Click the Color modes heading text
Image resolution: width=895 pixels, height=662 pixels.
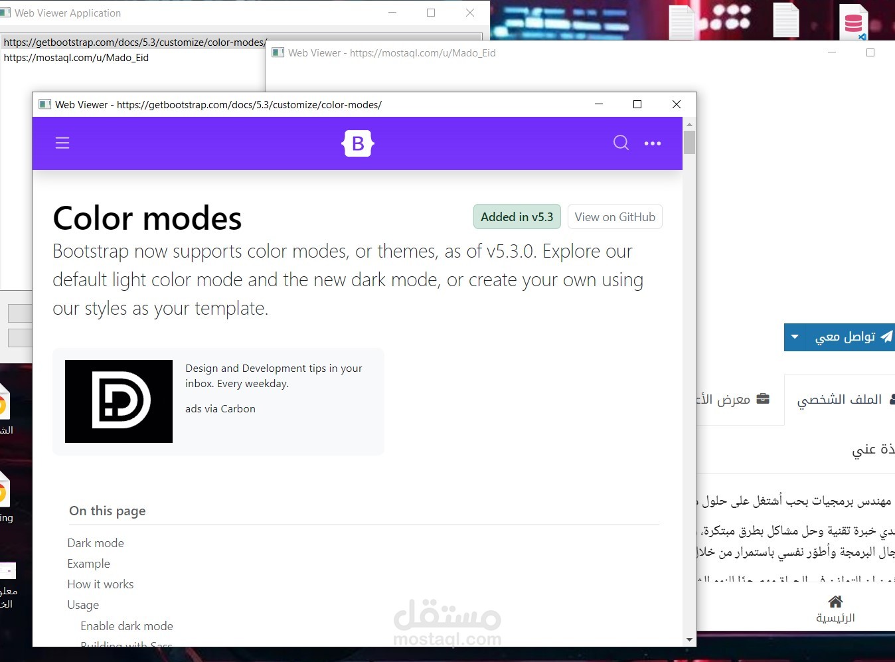[x=147, y=218]
